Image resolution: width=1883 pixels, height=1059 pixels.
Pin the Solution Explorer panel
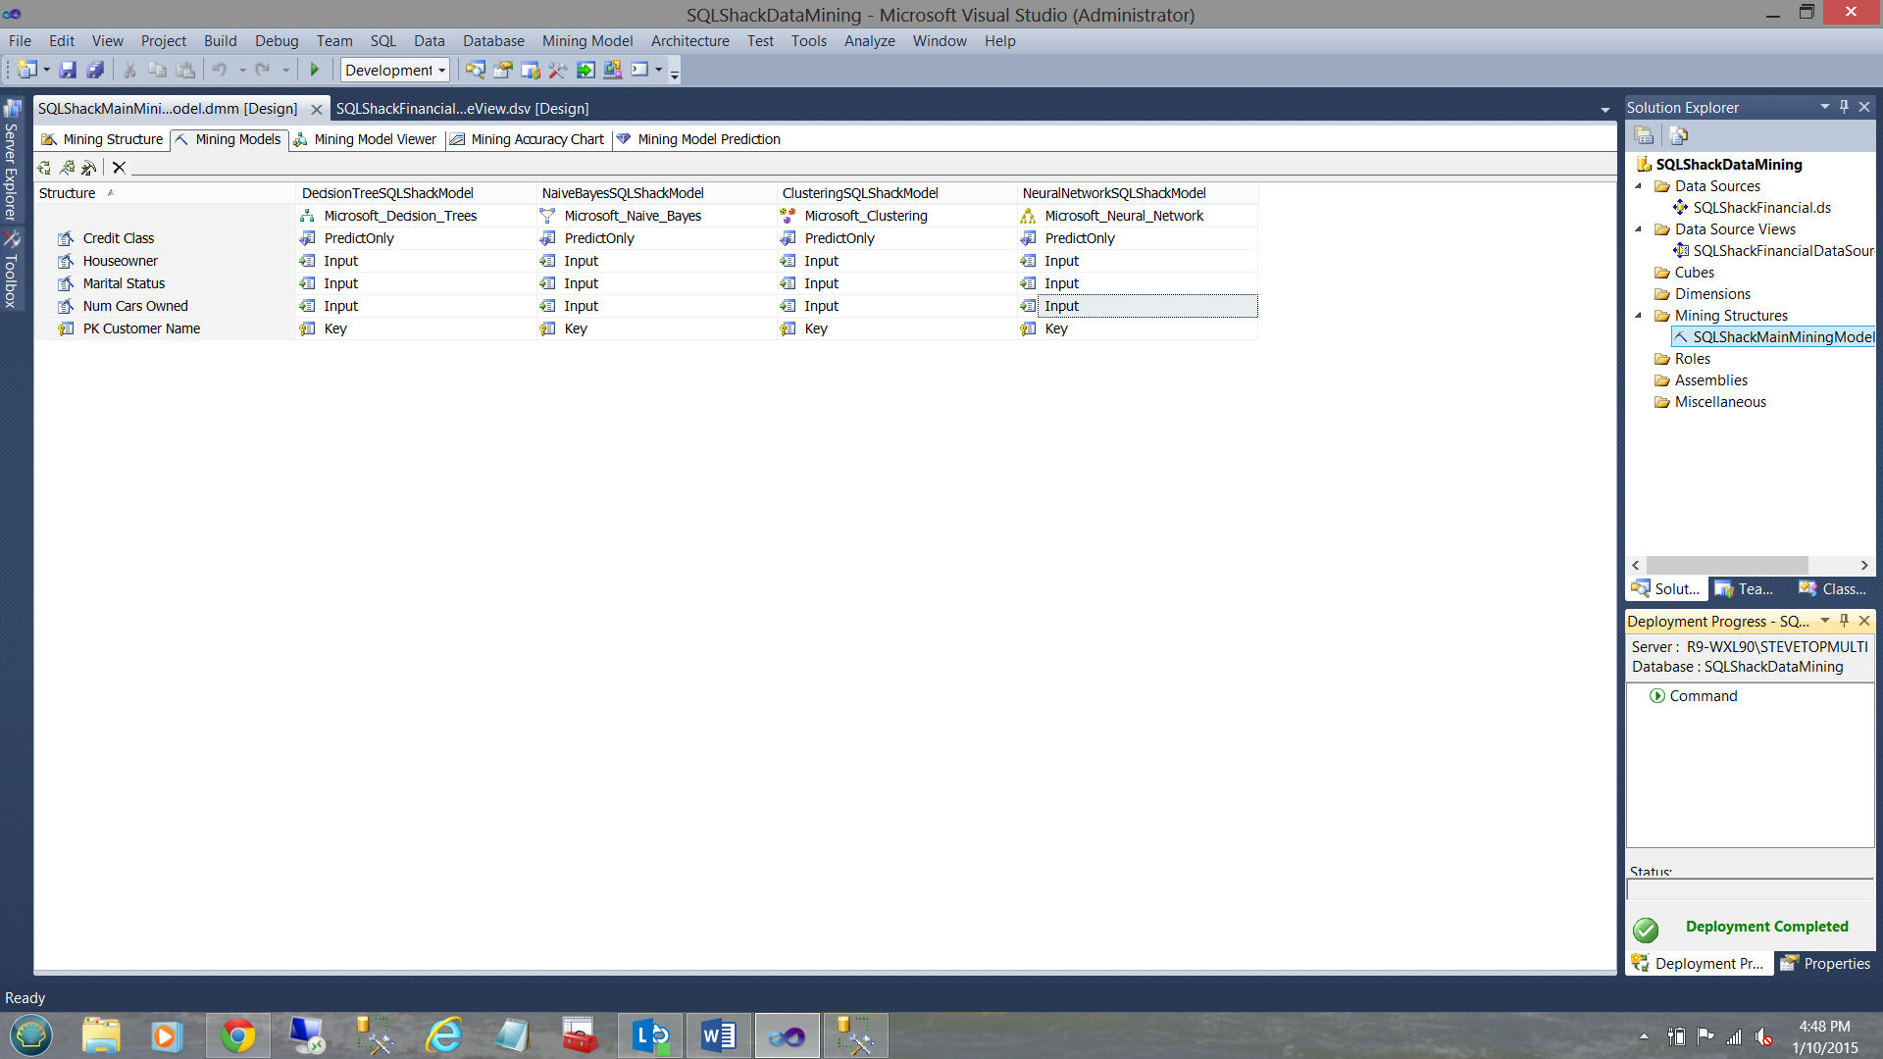click(x=1844, y=107)
